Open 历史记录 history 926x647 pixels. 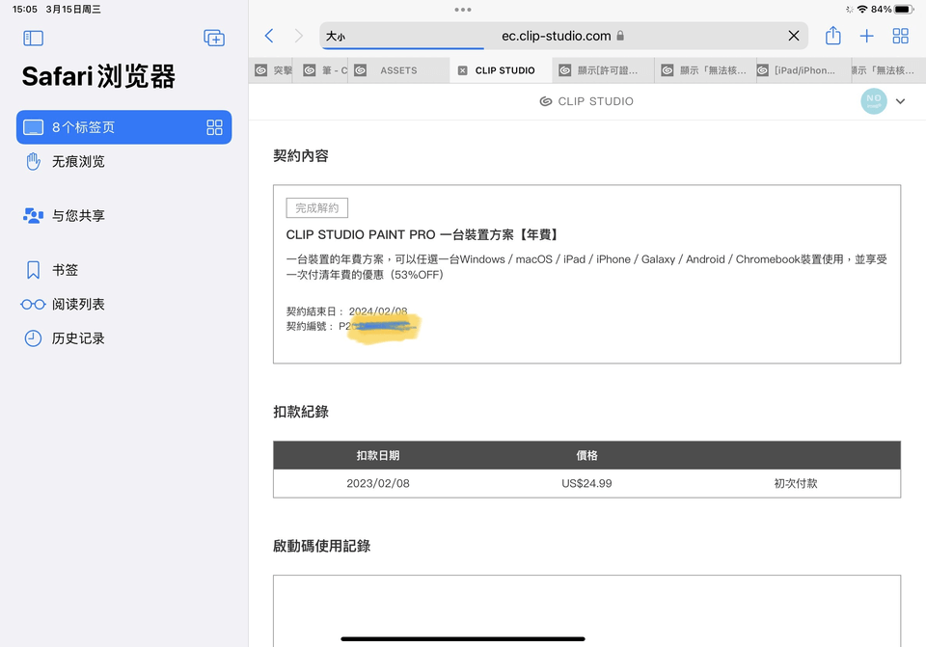click(x=78, y=338)
